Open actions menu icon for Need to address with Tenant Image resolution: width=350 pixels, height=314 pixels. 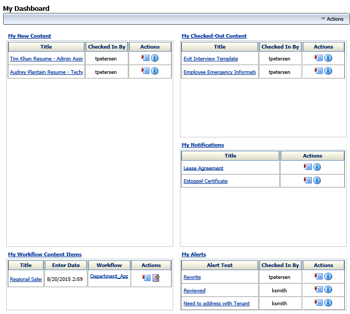click(x=318, y=303)
